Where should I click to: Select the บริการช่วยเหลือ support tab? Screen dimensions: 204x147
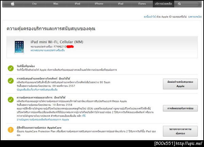coord(164,4)
